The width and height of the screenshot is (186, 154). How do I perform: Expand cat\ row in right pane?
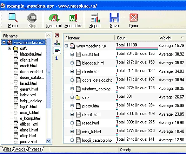(x=72, y=97)
